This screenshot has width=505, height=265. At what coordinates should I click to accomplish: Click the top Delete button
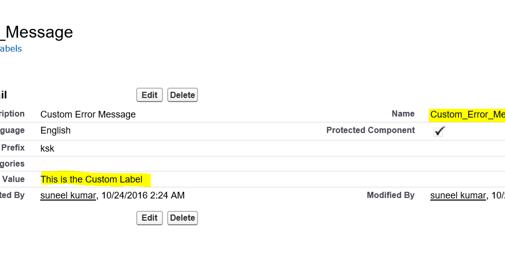tap(183, 95)
